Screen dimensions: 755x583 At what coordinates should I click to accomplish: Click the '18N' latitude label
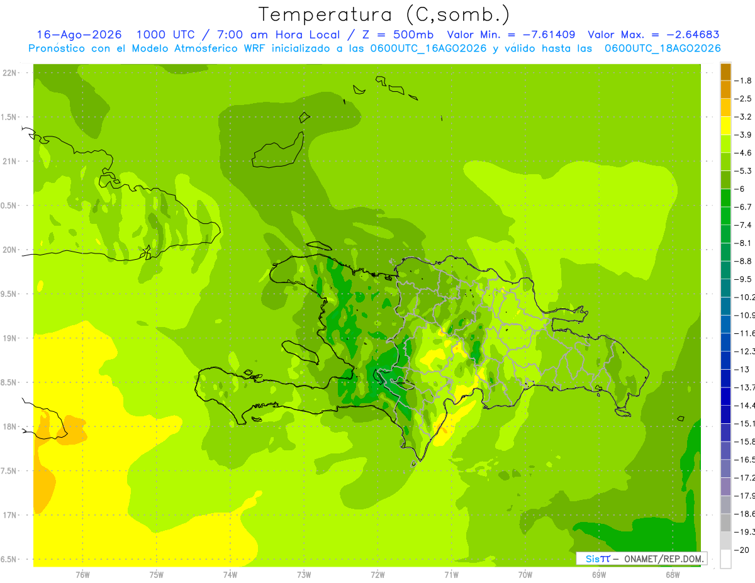click(9, 427)
